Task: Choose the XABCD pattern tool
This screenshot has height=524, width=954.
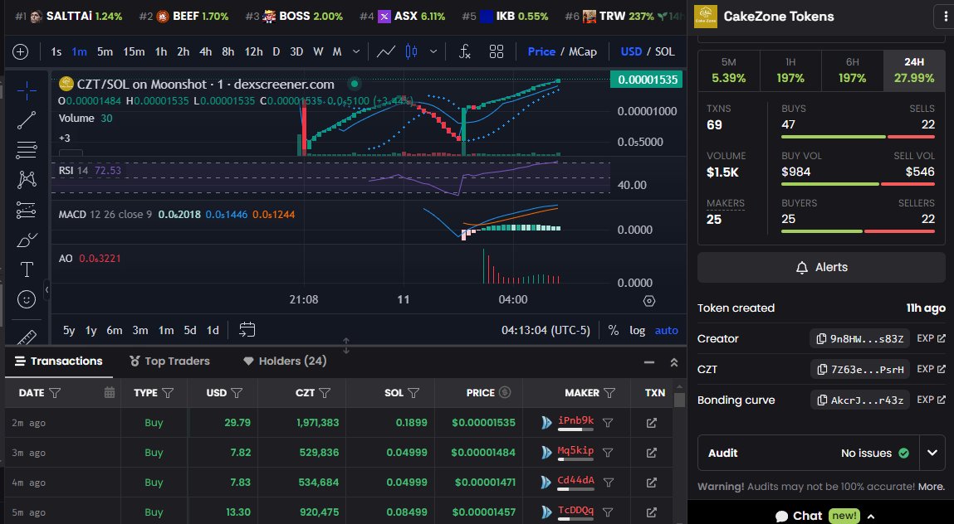Action: tap(27, 179)
